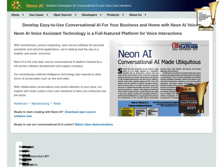This screenshot has width=223, height=167.
Task: Go to the Home menu item
Action: (x=15, y=15)
